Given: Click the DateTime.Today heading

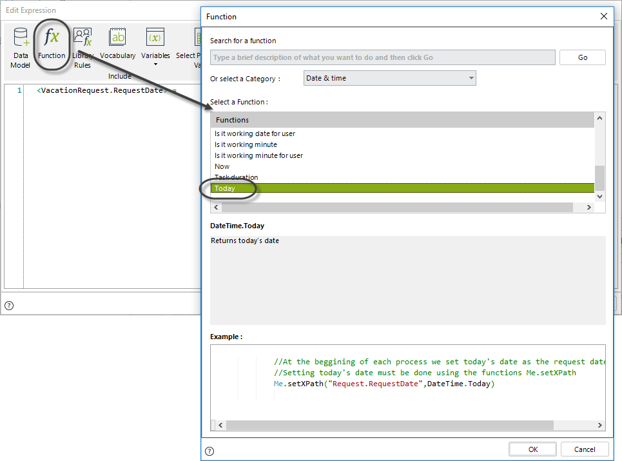Looking at the screenshot, I should 237,226.
